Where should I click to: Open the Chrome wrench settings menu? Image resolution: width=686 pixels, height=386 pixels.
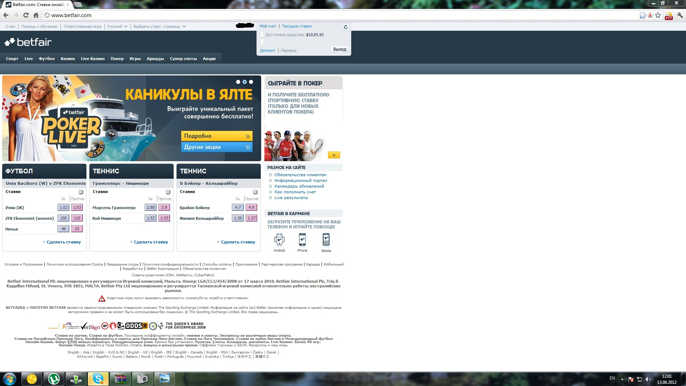(680, 15)
